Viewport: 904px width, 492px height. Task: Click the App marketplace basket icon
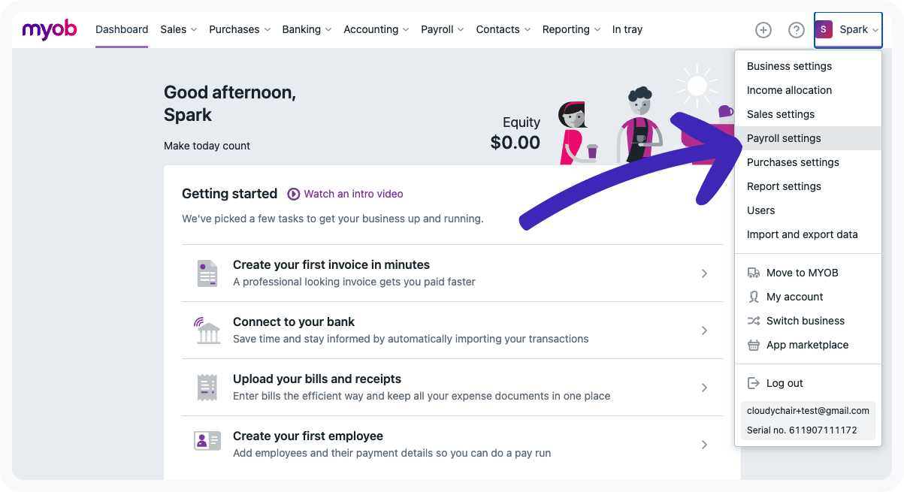pyautogui.click(x=754, y=345)
